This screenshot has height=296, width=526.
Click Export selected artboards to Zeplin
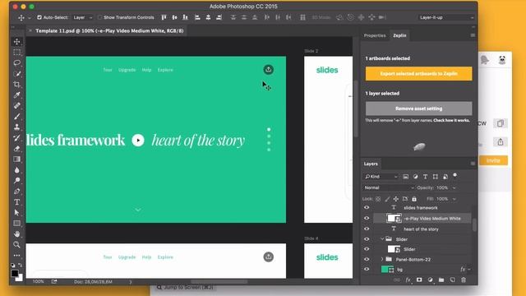tap(418, 73)
